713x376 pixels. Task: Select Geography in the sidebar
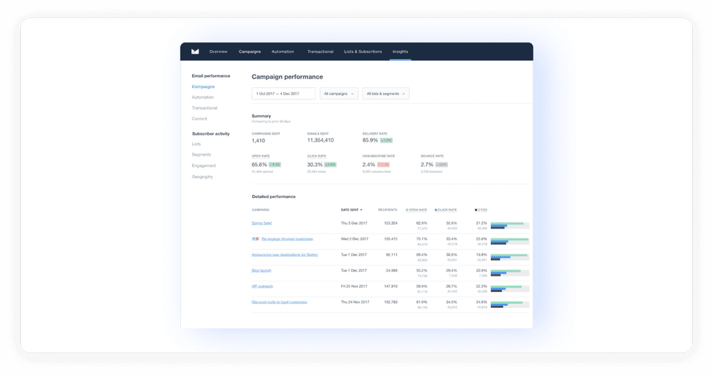pos(203,177)
